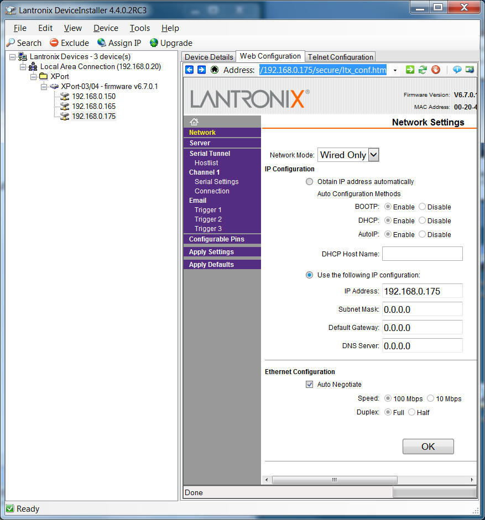
Task: Click the green Go arrow icon
Action: click(410, 70)
